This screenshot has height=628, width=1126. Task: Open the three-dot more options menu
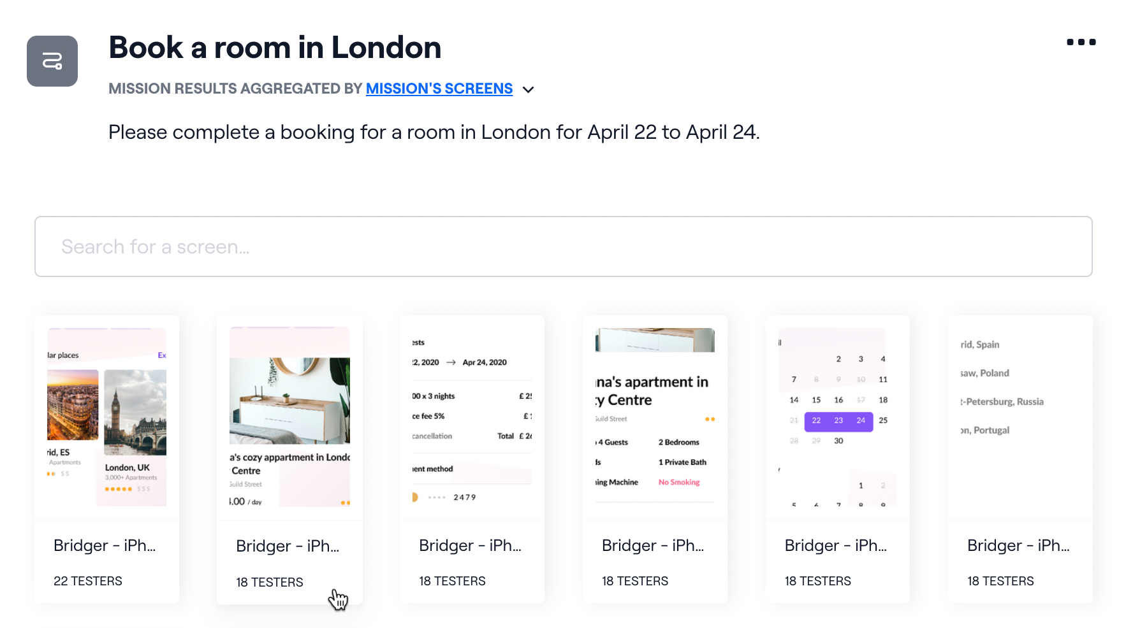(x=1081, y=42)
